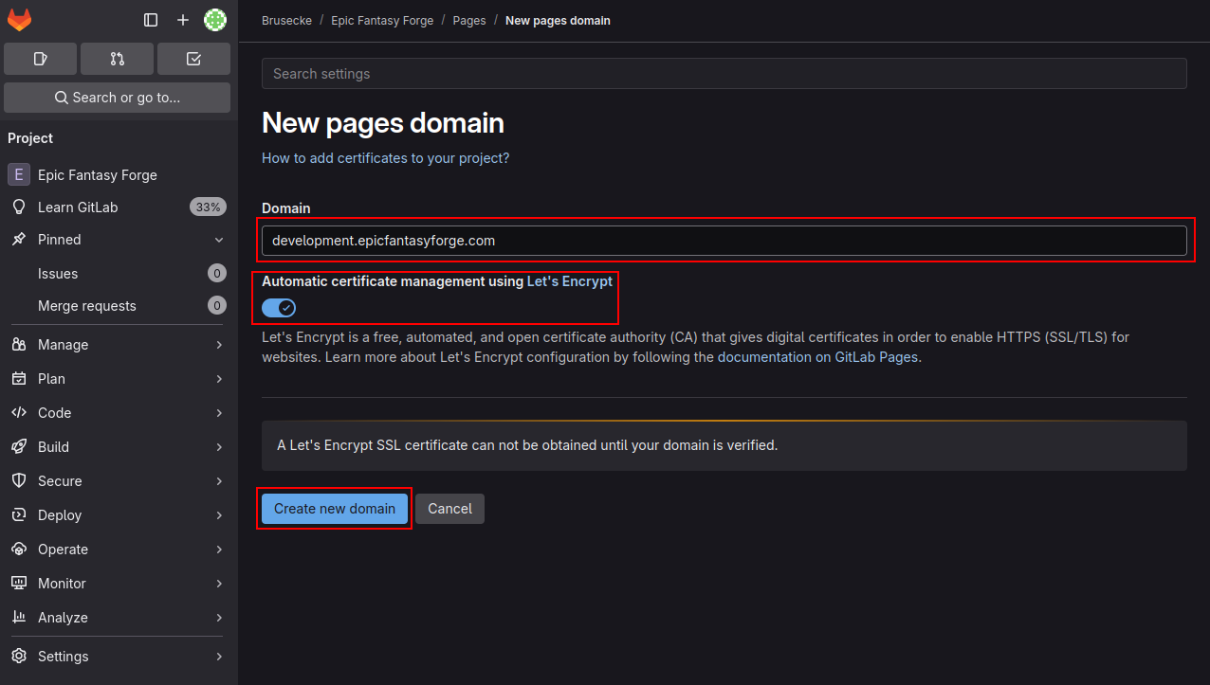The height and width of the screenshot is (685, 1210).
Task: Open the user avatar menu
Action: pos(215,20)
